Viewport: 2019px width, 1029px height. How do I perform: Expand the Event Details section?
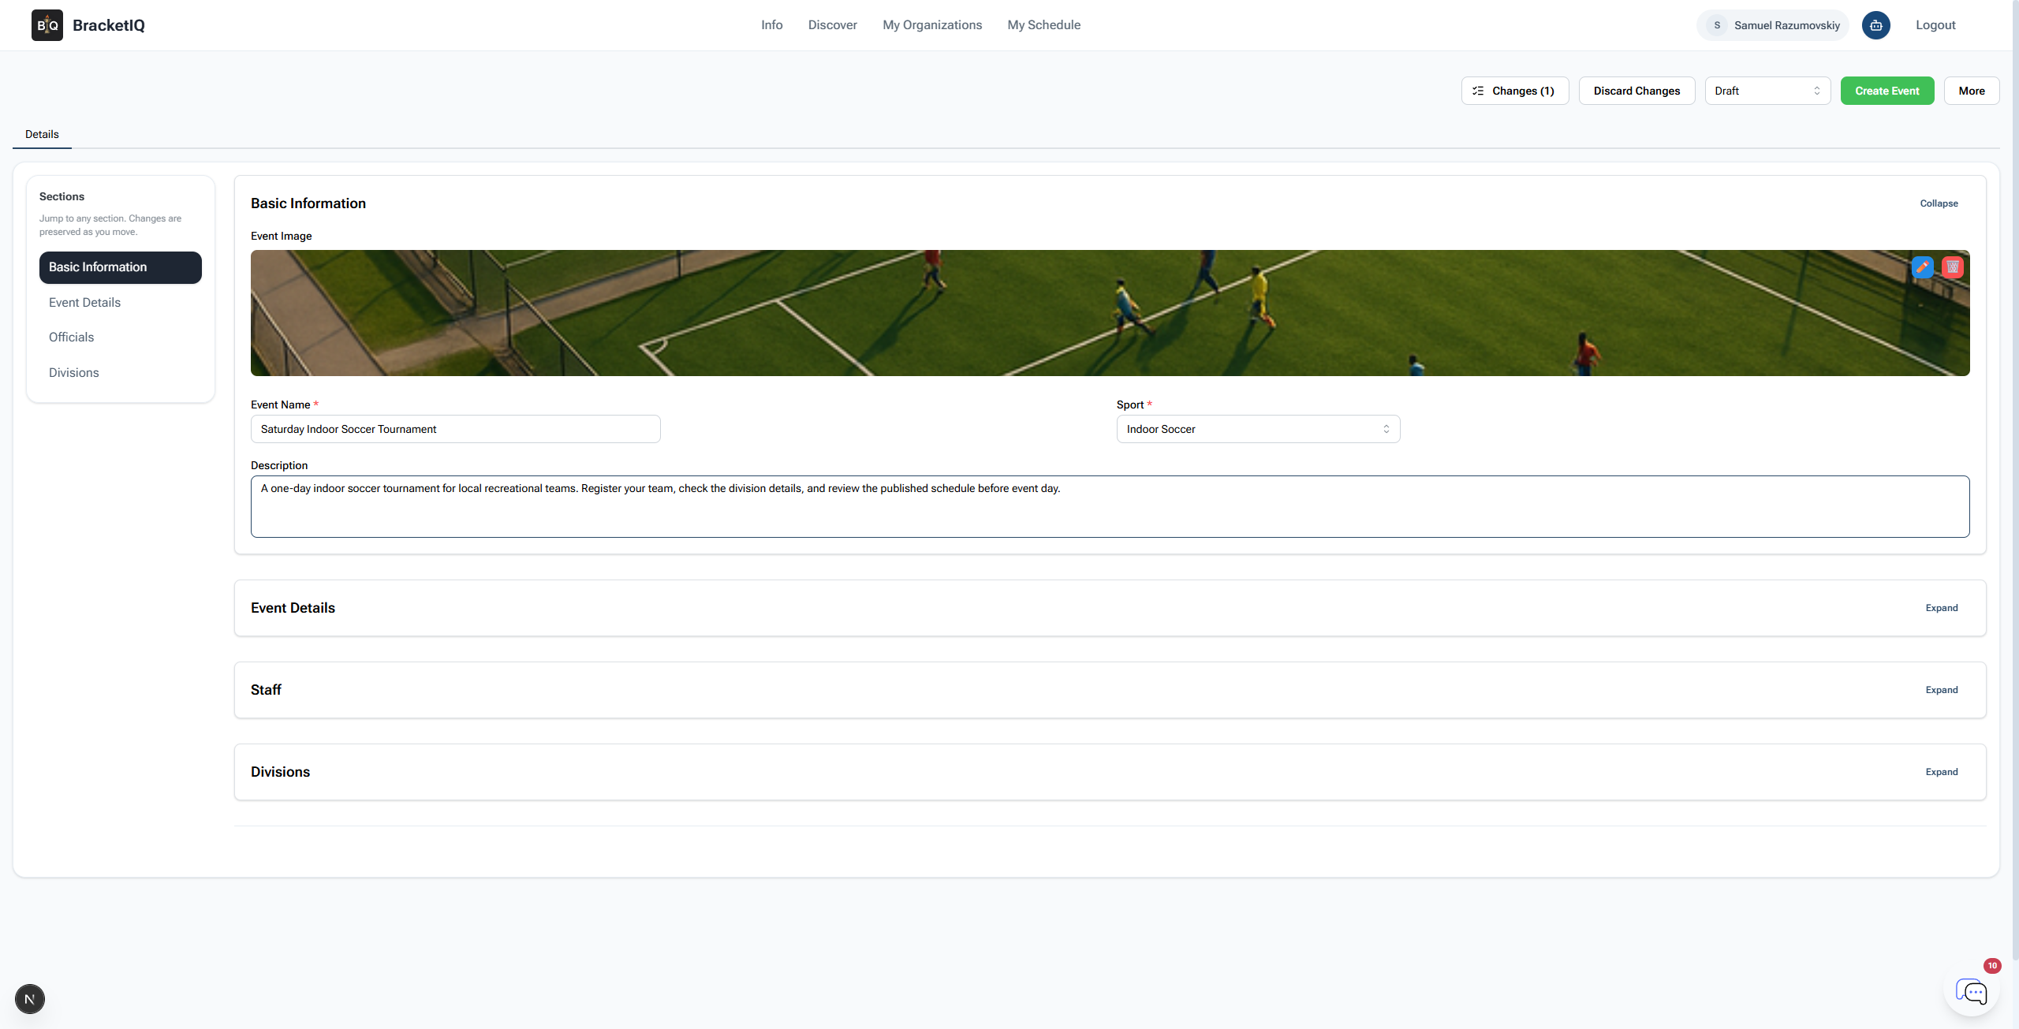1942,608
